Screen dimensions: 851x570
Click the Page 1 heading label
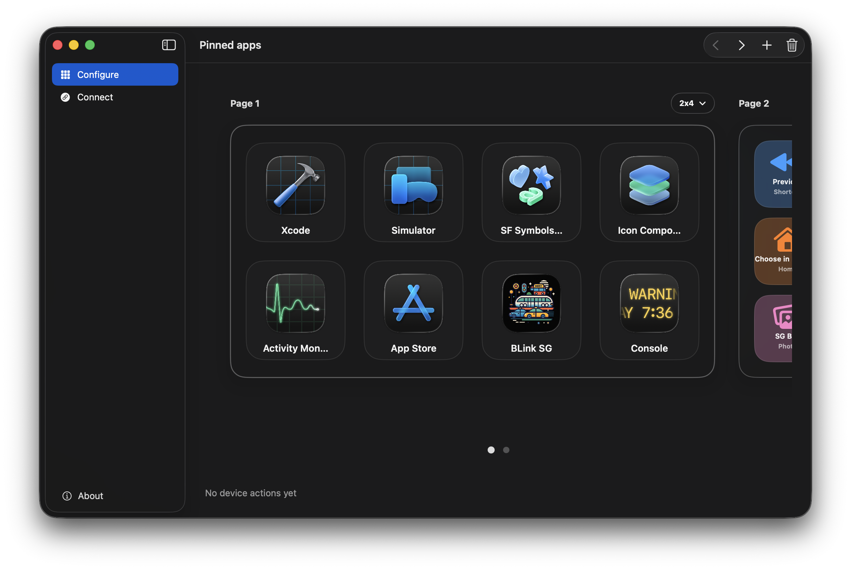pos(245,104)
